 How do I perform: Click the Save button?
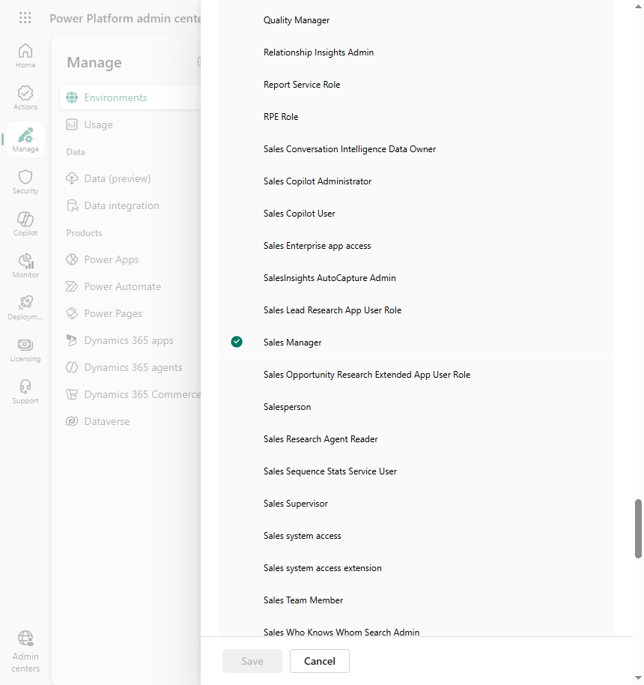click(252, 661)
